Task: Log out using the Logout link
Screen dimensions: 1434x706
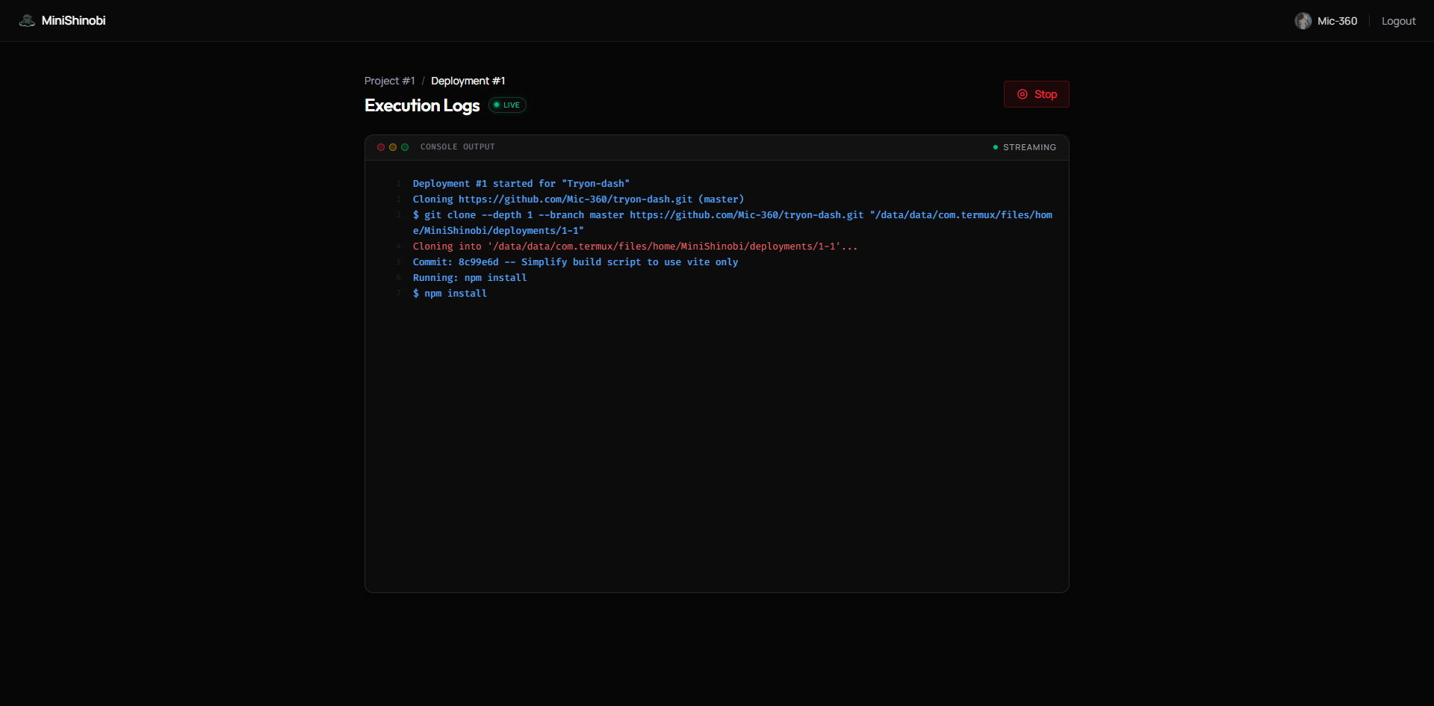Action: [x=1398, y=21]
